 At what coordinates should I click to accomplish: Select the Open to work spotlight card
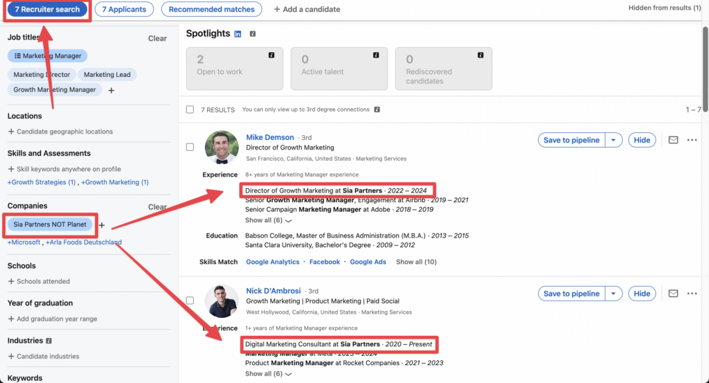click(235, 69)
